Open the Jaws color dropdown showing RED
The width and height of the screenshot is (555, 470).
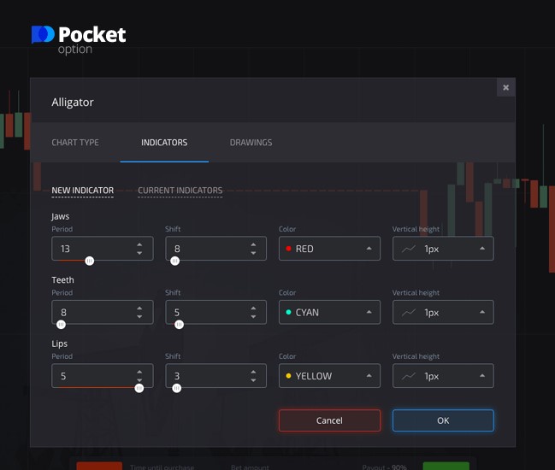pyautogui.click(x=329, y=249)
